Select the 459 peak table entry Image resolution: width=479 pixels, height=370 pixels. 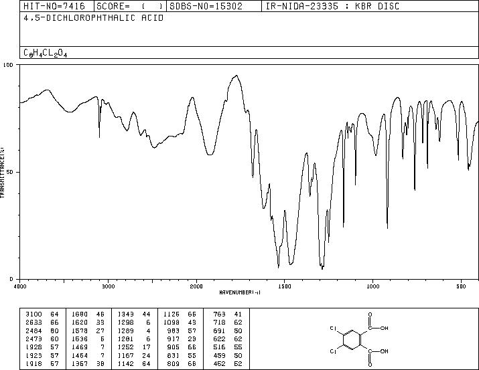(228, 355)
